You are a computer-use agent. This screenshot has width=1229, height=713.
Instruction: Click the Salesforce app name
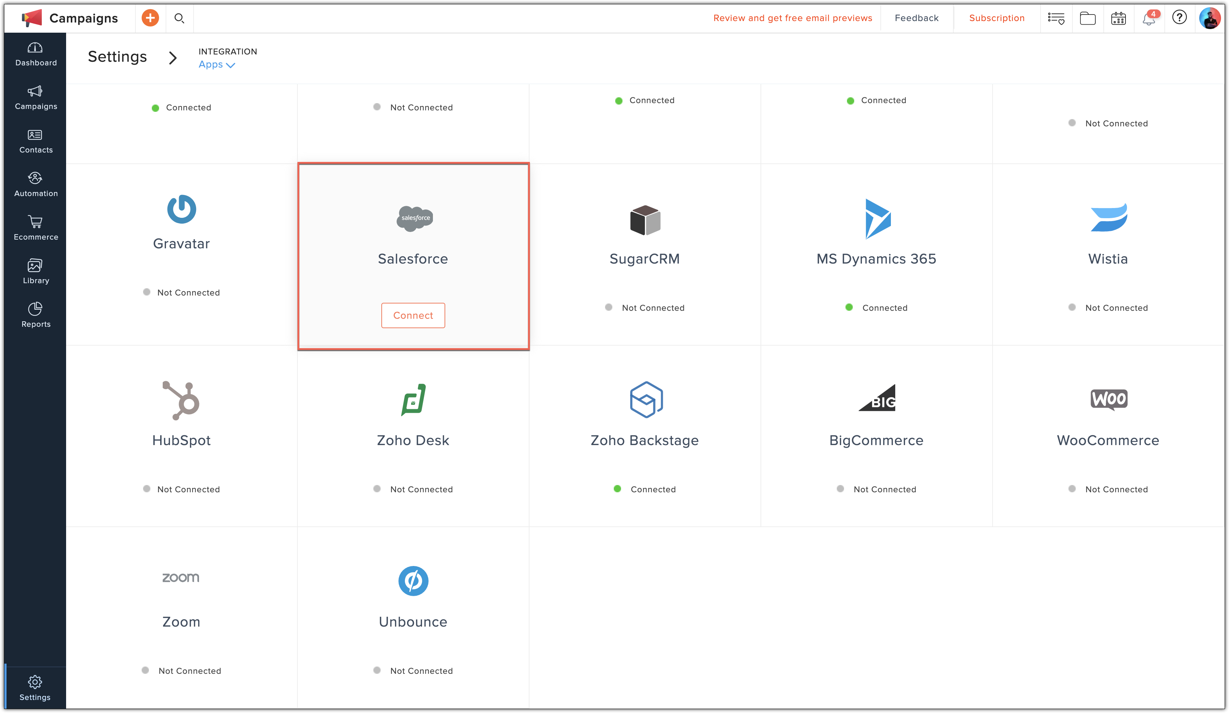pyautogui.click(x=413, y=259)
